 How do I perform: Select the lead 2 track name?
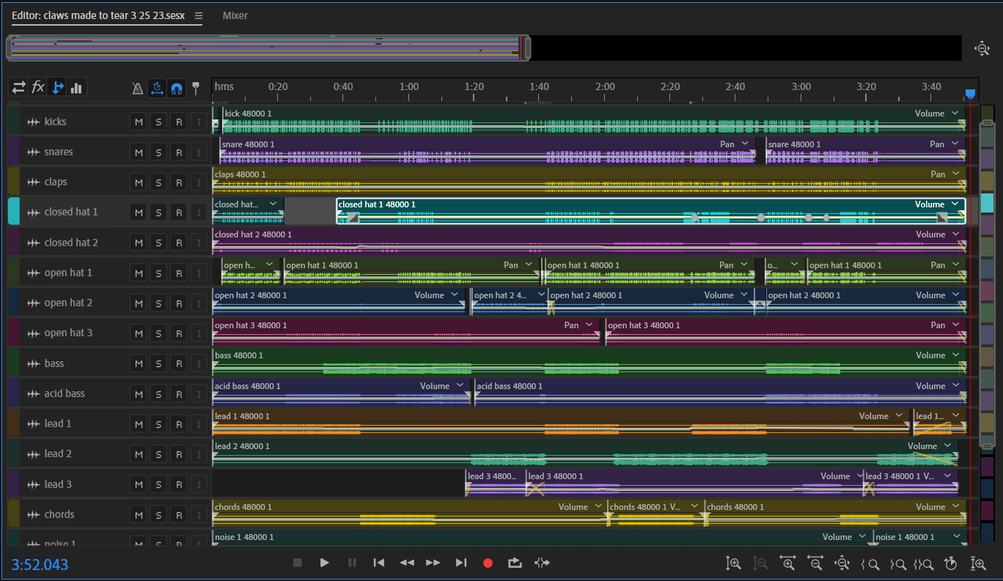[58, 454]
